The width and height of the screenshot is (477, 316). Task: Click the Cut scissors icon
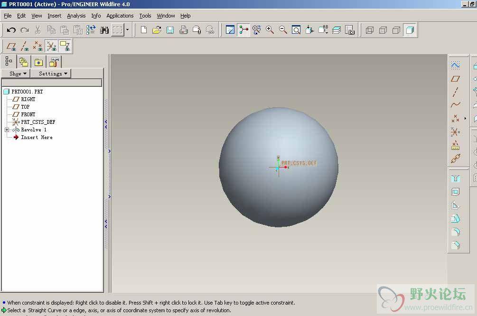(38, 30)
